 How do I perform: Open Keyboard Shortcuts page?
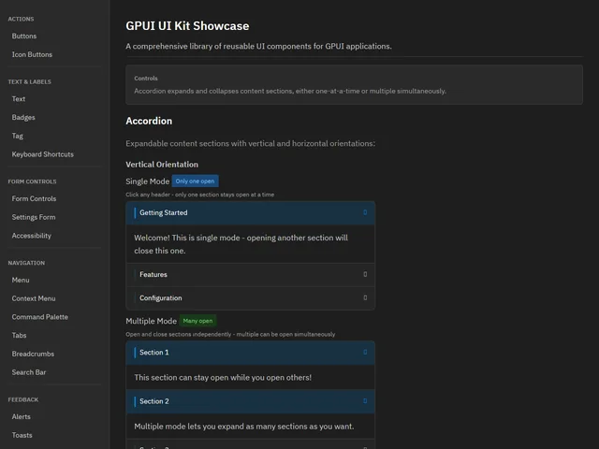coord(43,154)
